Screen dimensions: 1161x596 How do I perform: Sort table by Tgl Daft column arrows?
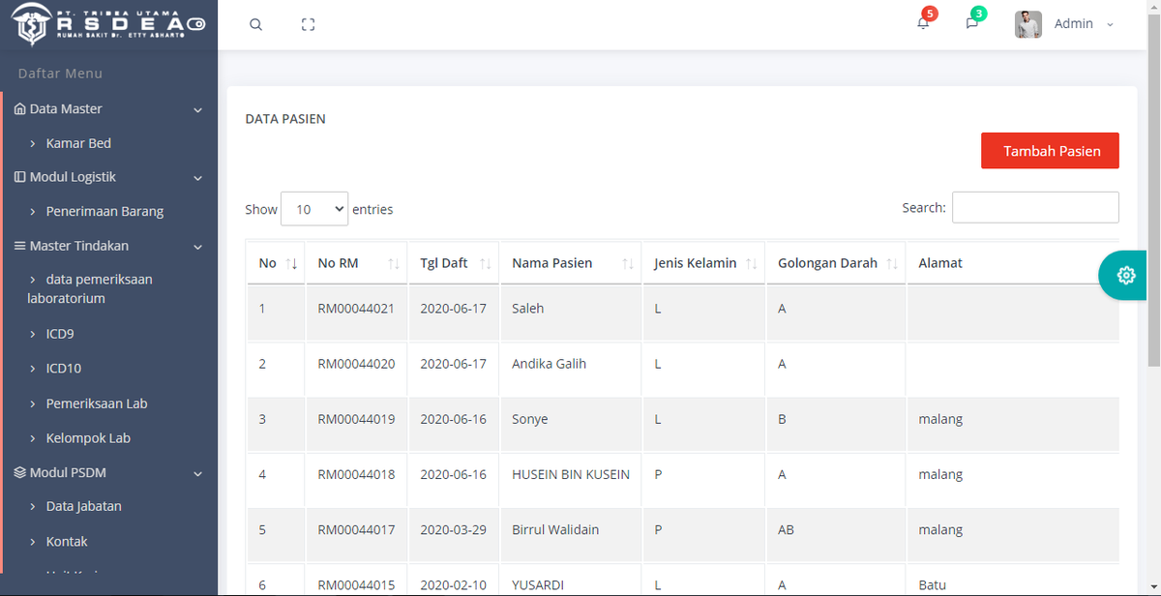tap(486, 264)
